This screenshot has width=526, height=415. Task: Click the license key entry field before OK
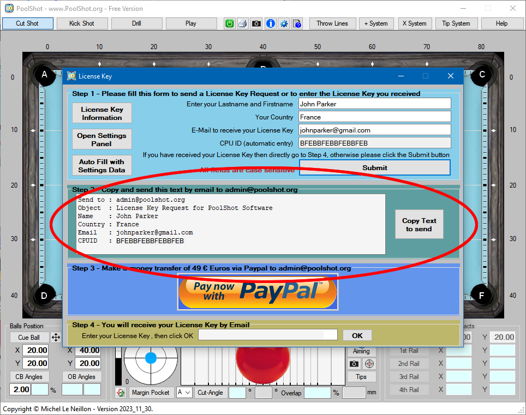pos(267,335)
